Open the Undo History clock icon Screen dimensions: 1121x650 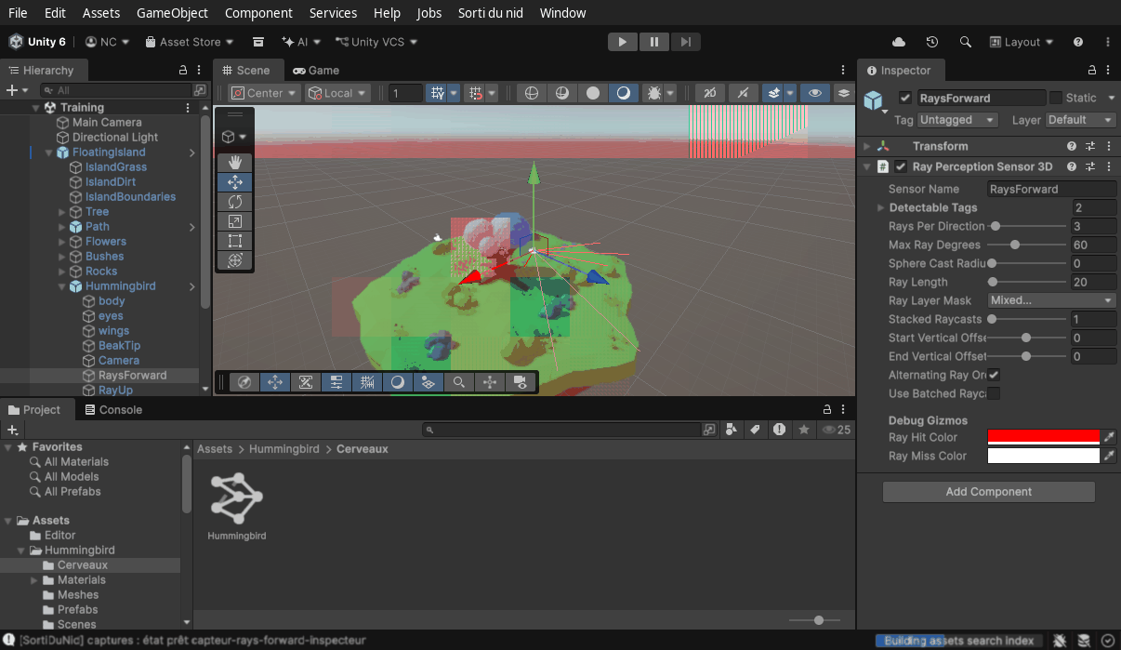click(x=932, y=42)
